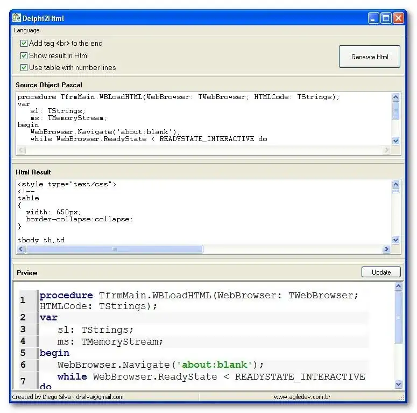This screenshot has width=417, height=413.
Task: Toggle 'Show result in Html' checkbox
Action: click(x=24, y=55)
